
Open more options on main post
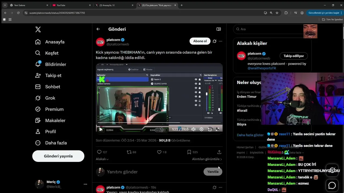click(x=220, y=41)
